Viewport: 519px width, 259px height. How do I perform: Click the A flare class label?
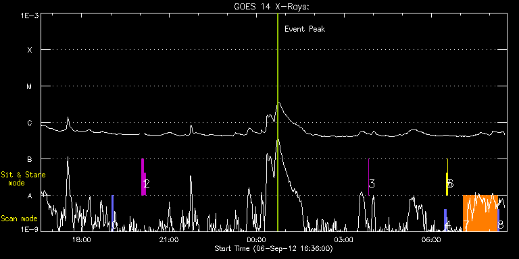30,196
